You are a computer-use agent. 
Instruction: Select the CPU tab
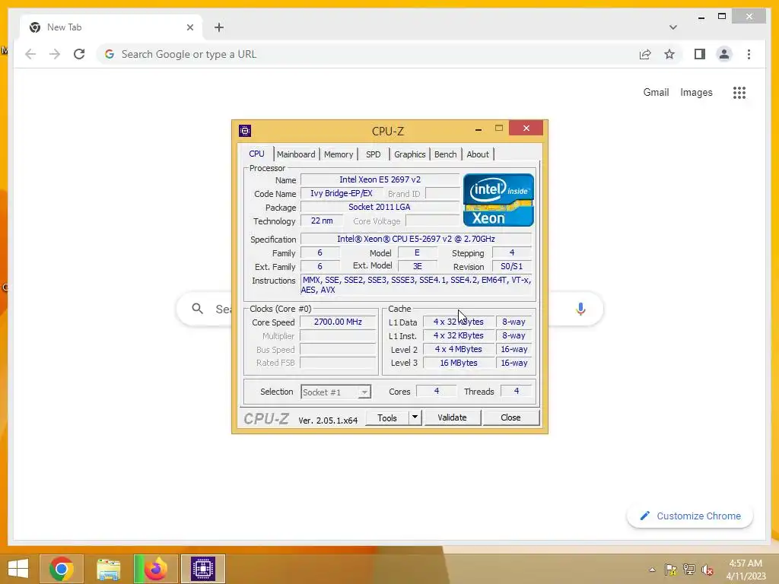pyautogui.click(x=256, y=154)
